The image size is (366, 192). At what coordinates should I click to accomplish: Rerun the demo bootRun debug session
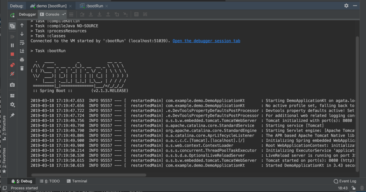12,15
